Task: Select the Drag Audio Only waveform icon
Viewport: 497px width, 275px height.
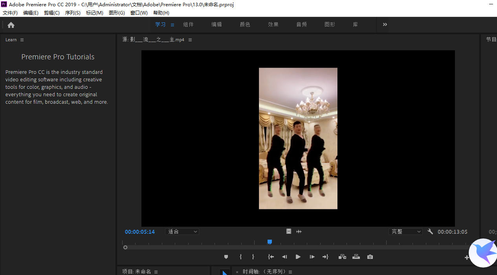Action: point(299,232)
